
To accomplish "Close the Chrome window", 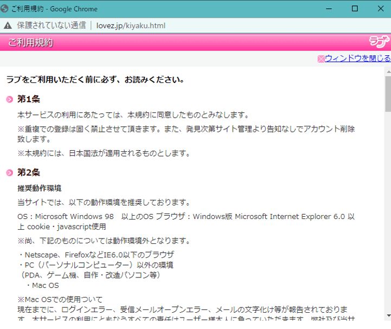I will [381, 9].
